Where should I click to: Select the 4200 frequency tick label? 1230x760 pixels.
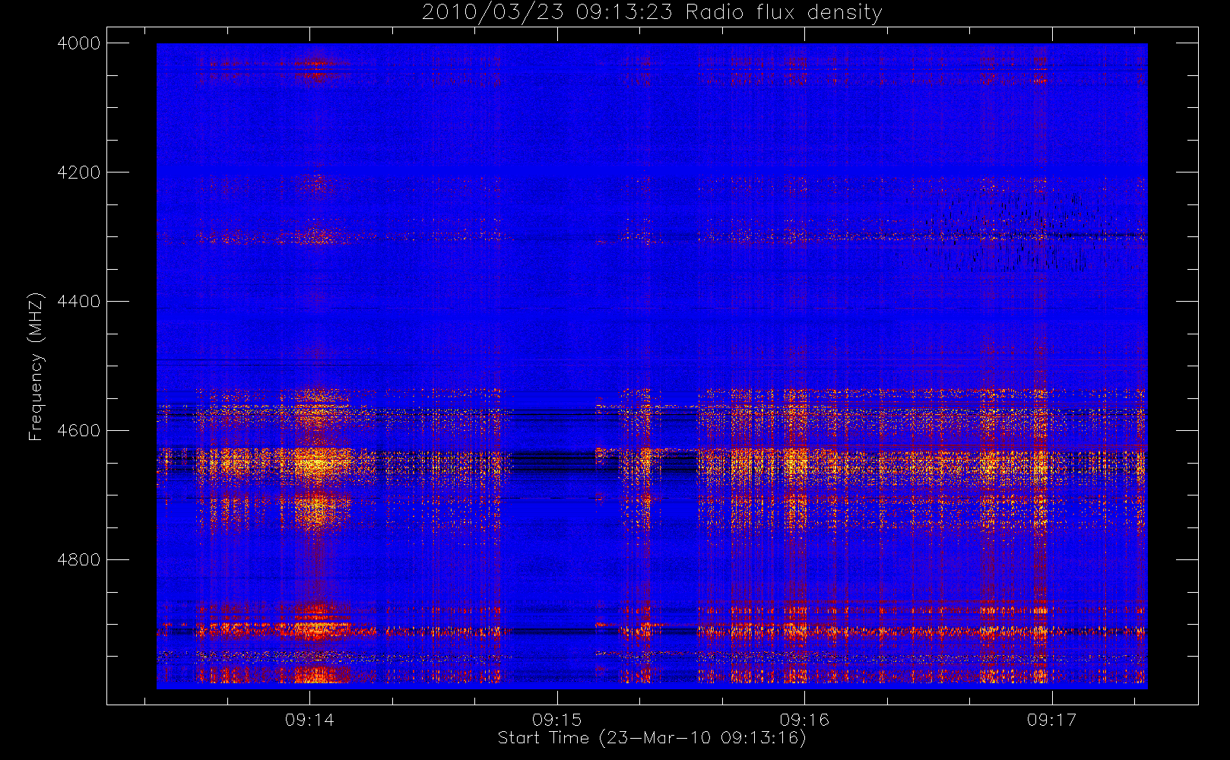coord(79,173)
